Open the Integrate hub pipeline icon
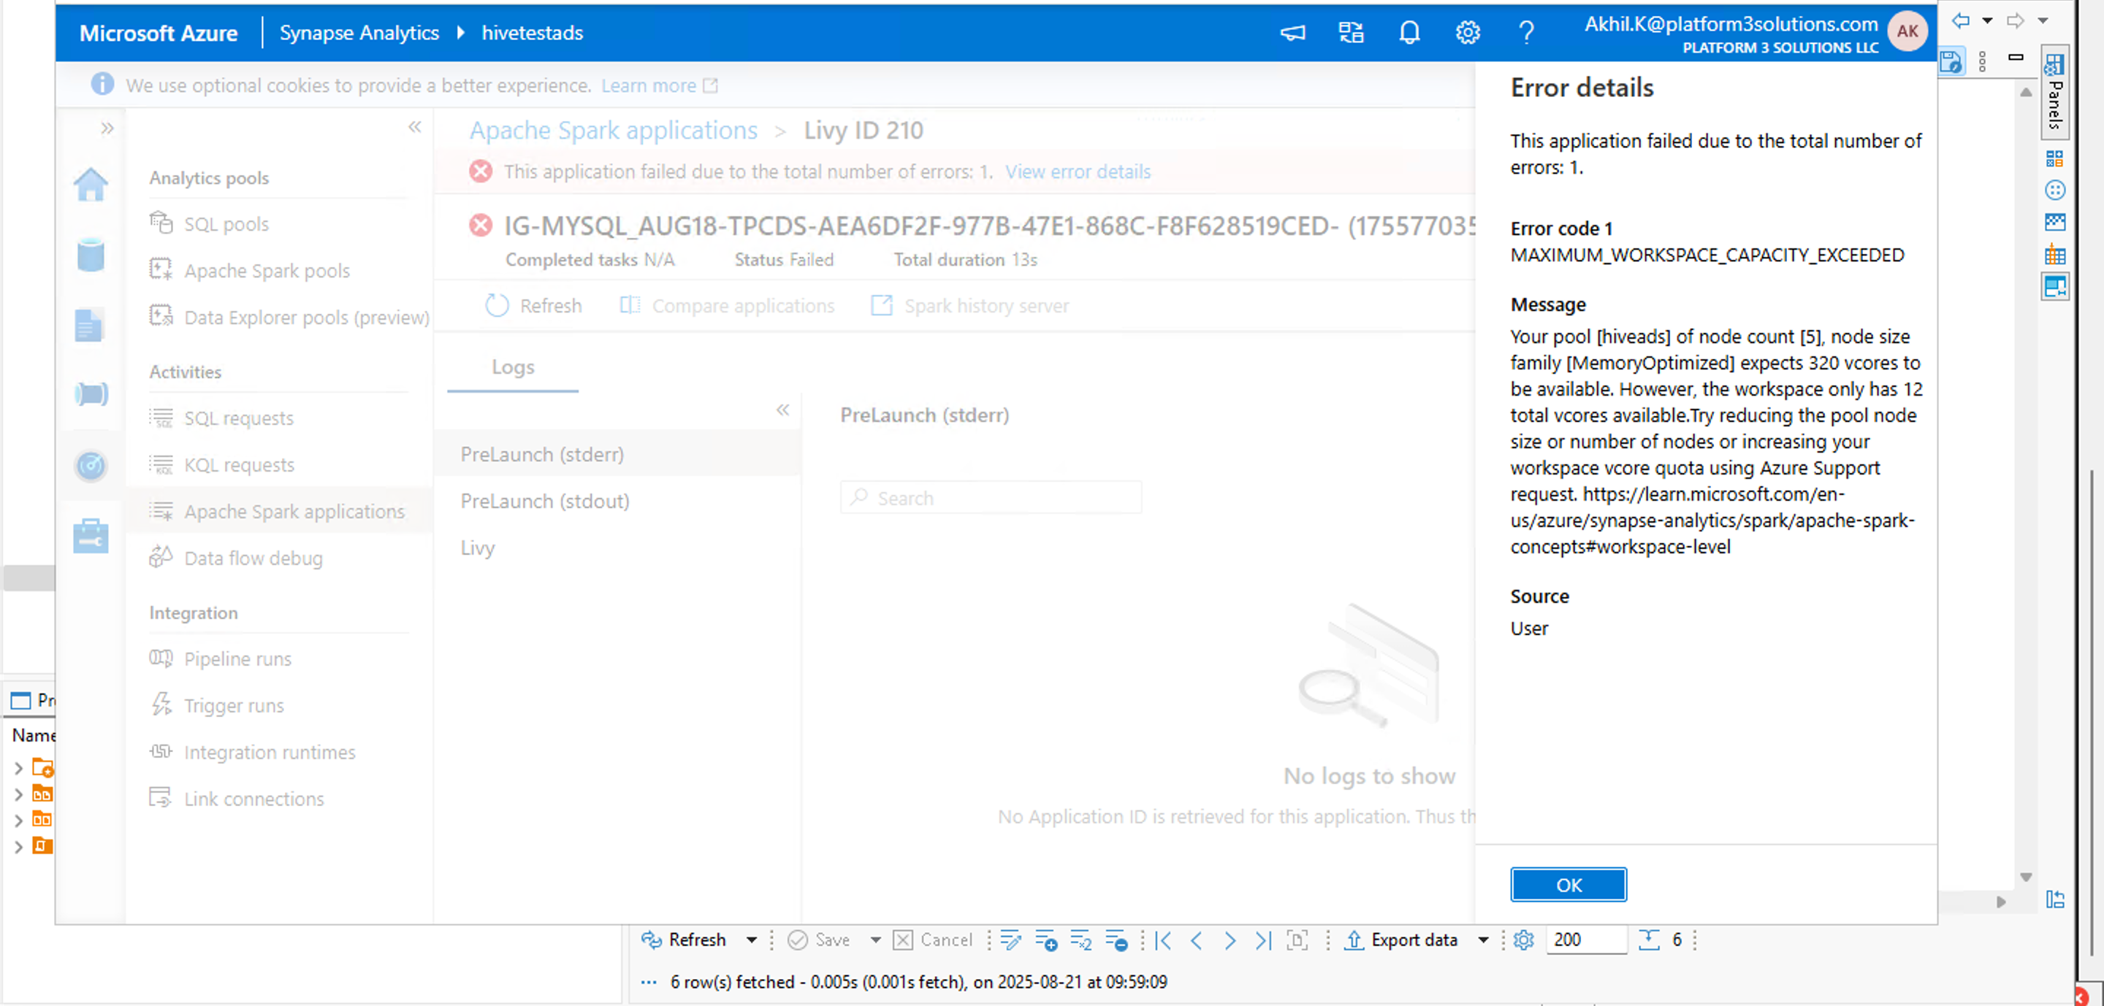The image size is (2104, 1006). 91,394
